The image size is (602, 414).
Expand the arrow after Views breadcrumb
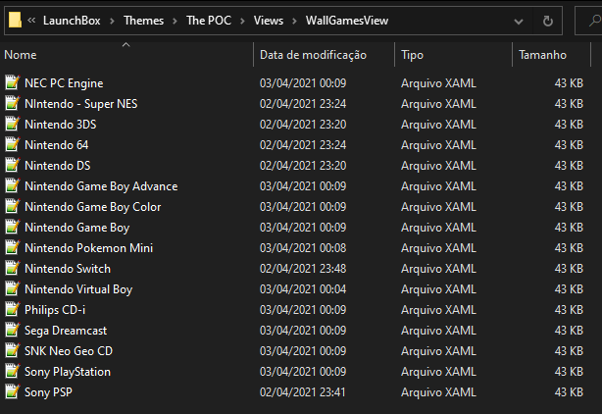[x=294, y=21]
